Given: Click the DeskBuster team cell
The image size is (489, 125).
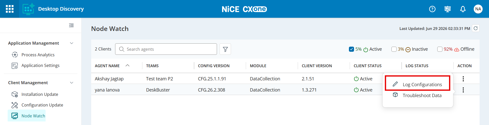Looking at the screenshot, I should 158,90.
